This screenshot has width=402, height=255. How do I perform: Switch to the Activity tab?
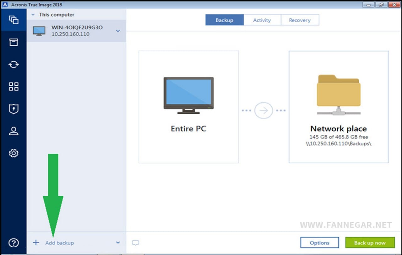[x=262, y=20]
